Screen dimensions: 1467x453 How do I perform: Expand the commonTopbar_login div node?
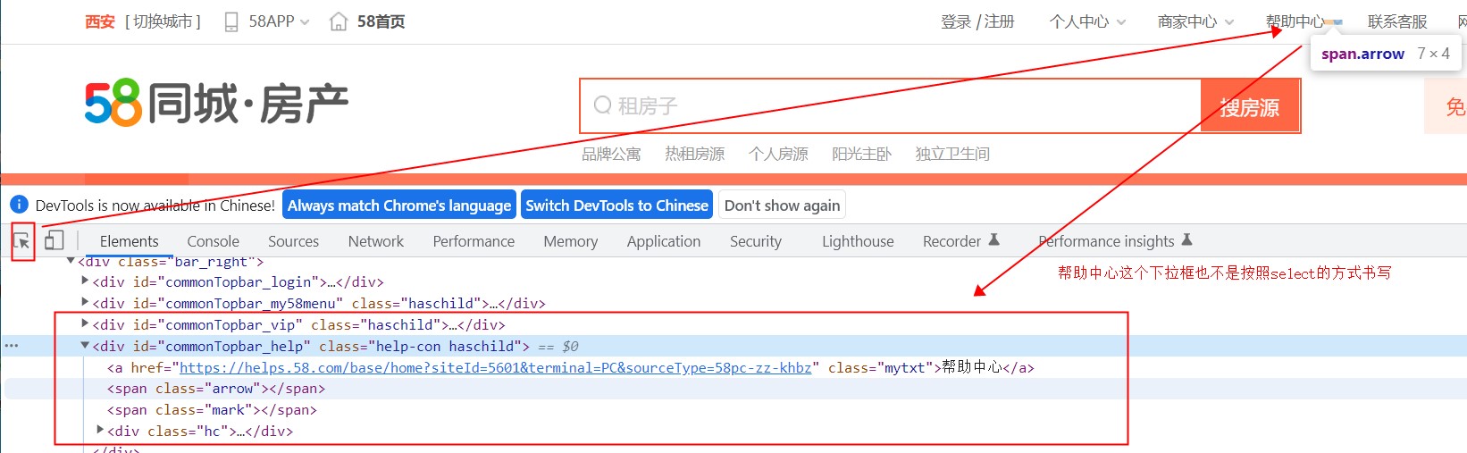point(85,281)
